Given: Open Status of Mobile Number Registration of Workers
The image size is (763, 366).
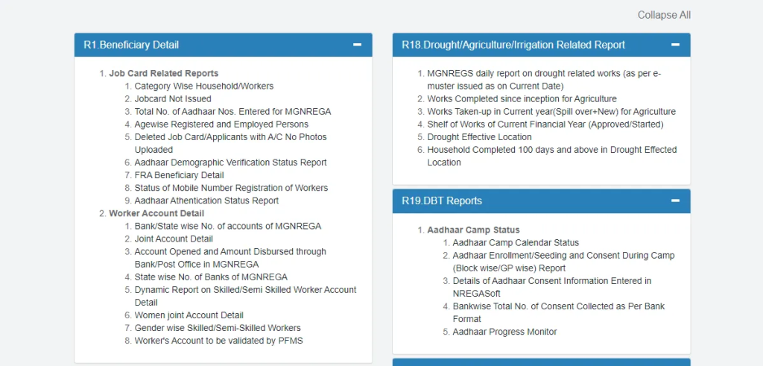Looking at the screenshot, I should [231, 187].
